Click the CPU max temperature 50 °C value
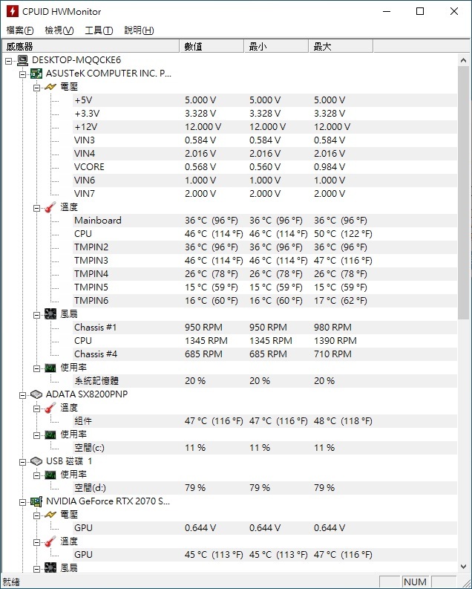 [x=343, y=234]
